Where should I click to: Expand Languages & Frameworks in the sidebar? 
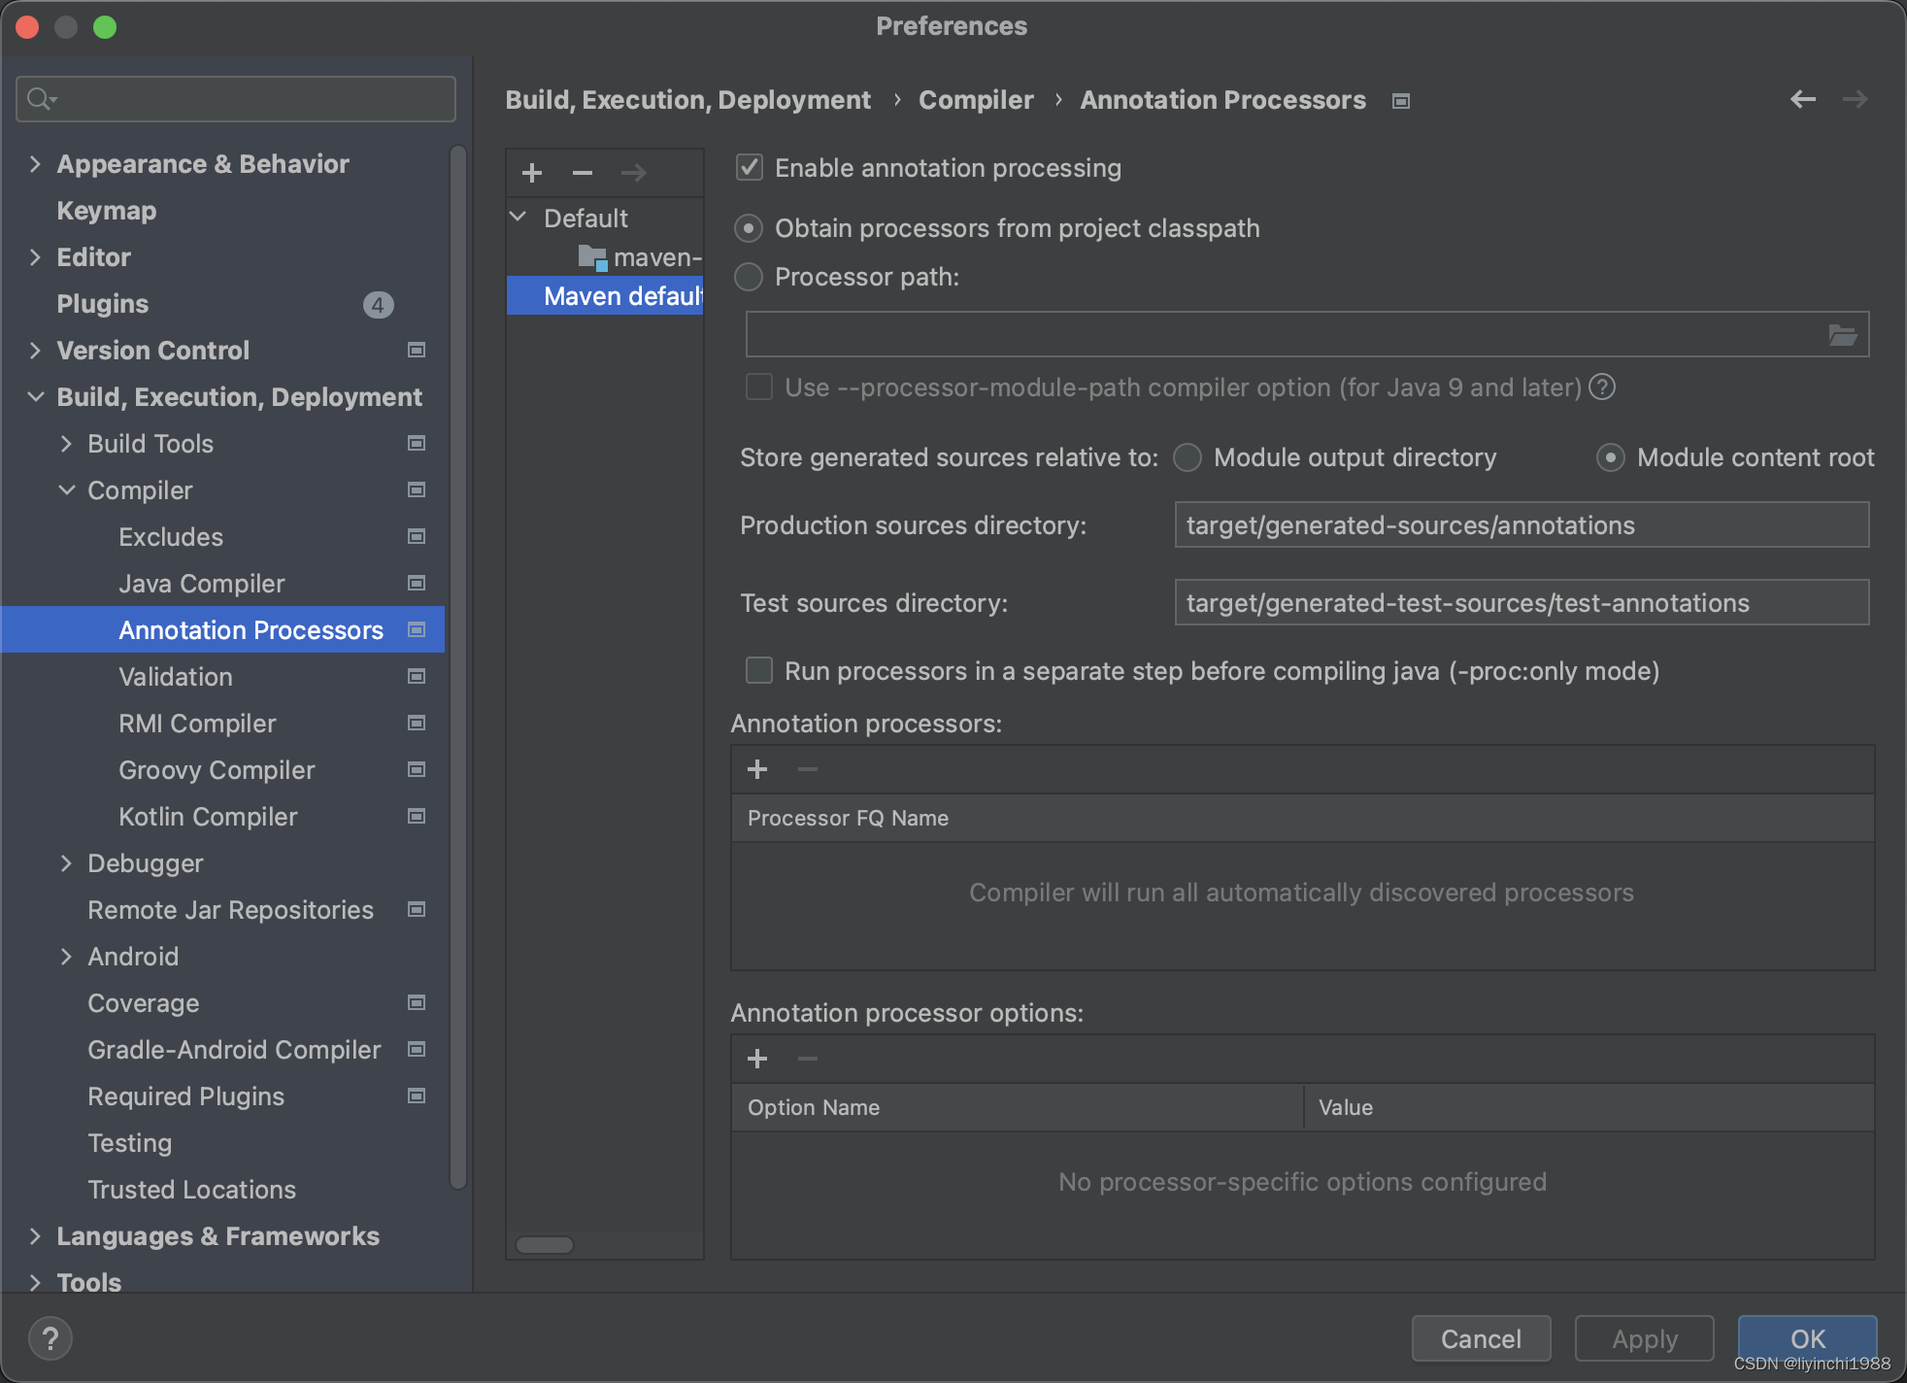35,1235
